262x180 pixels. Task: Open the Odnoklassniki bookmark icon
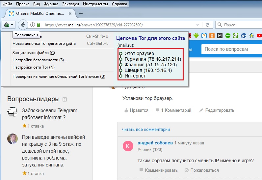(x=212, y=36)
